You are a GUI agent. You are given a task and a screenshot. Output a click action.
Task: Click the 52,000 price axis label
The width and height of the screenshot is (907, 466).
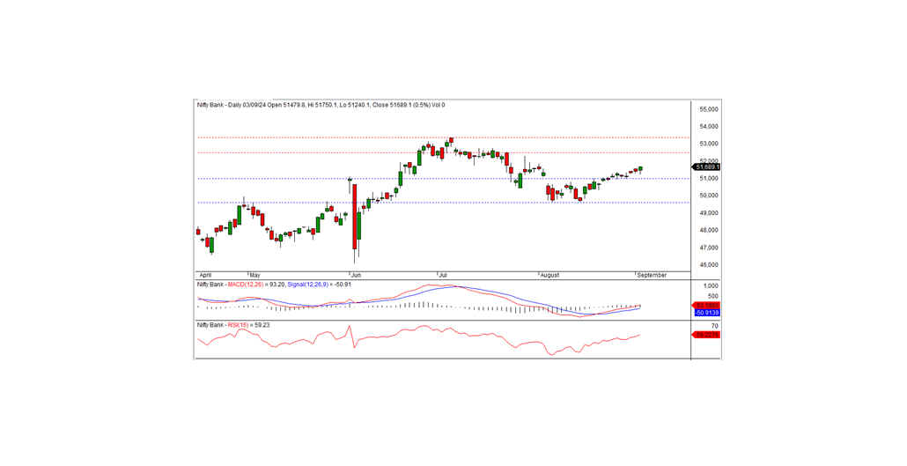coord(709,160)
